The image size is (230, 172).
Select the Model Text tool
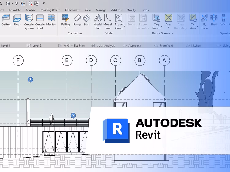(98, 21)
